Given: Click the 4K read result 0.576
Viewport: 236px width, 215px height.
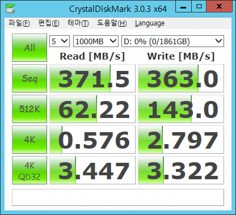Looking at the screenshot, I should 92,140.
